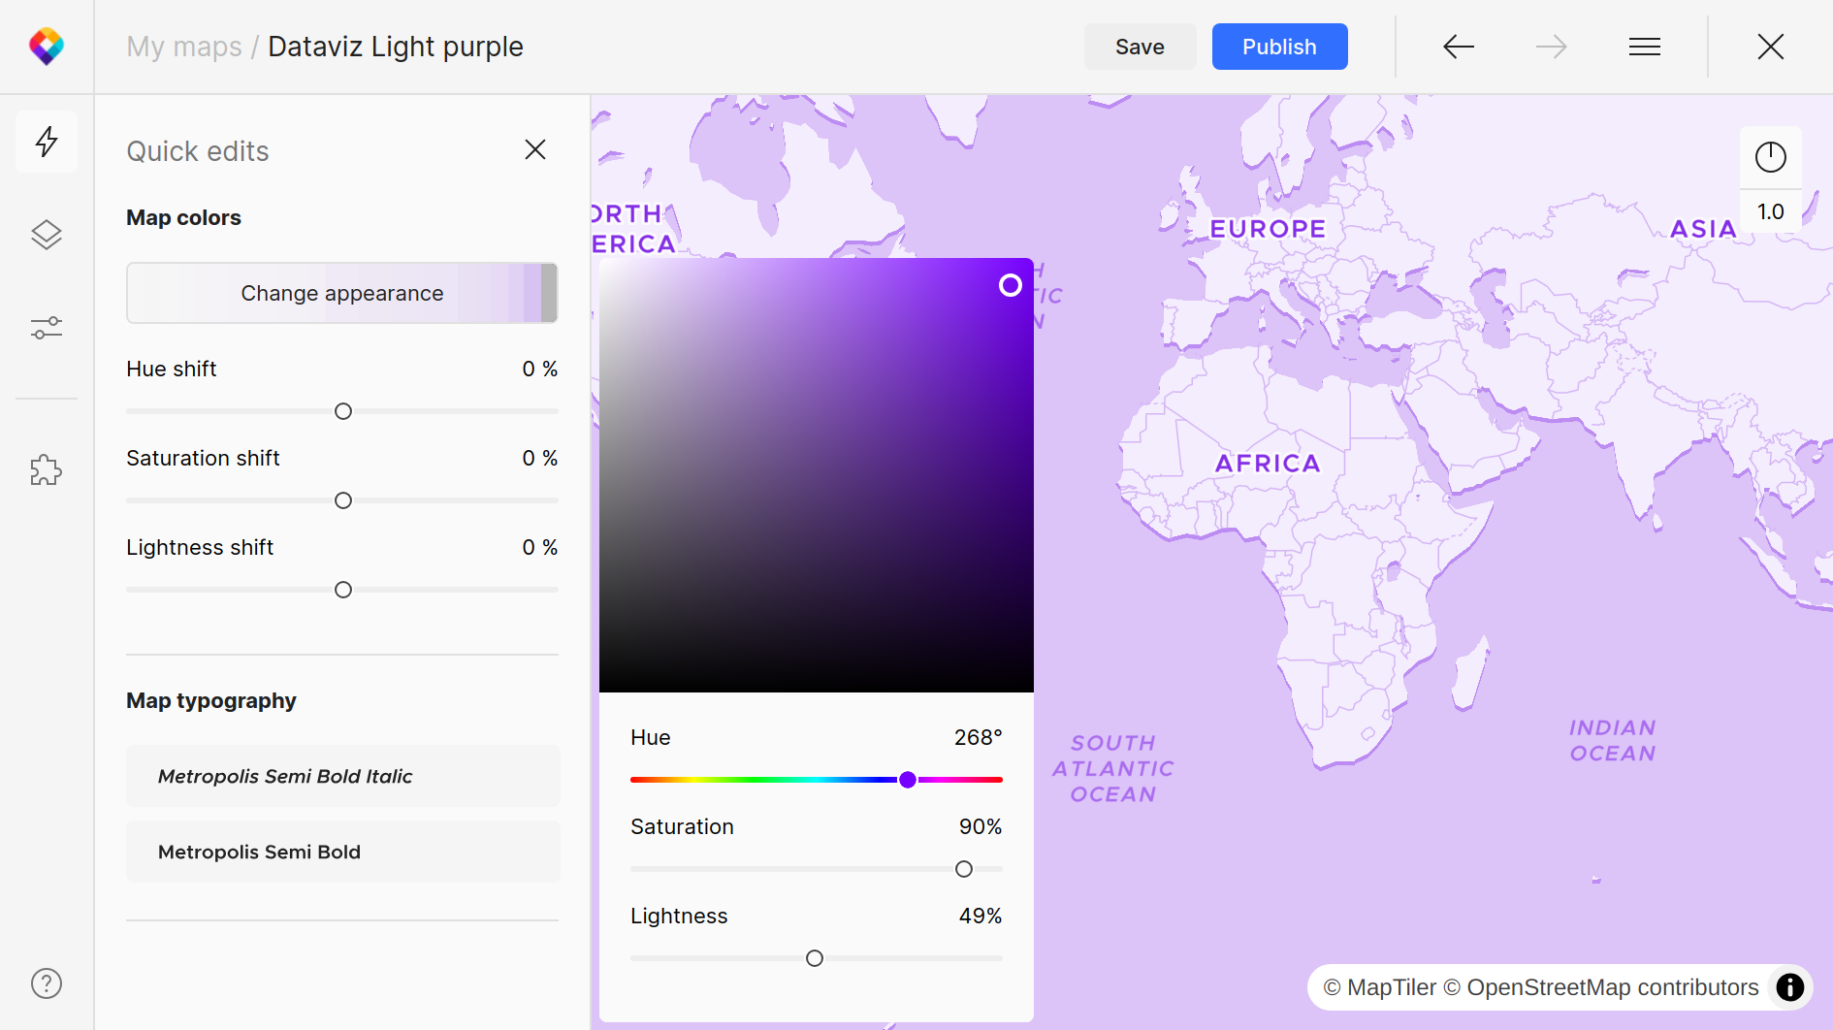The height and width of the screenshot is (1030, 1833).
Task: Open the settings sliders icon in sidebar
Action: [47, 328]
